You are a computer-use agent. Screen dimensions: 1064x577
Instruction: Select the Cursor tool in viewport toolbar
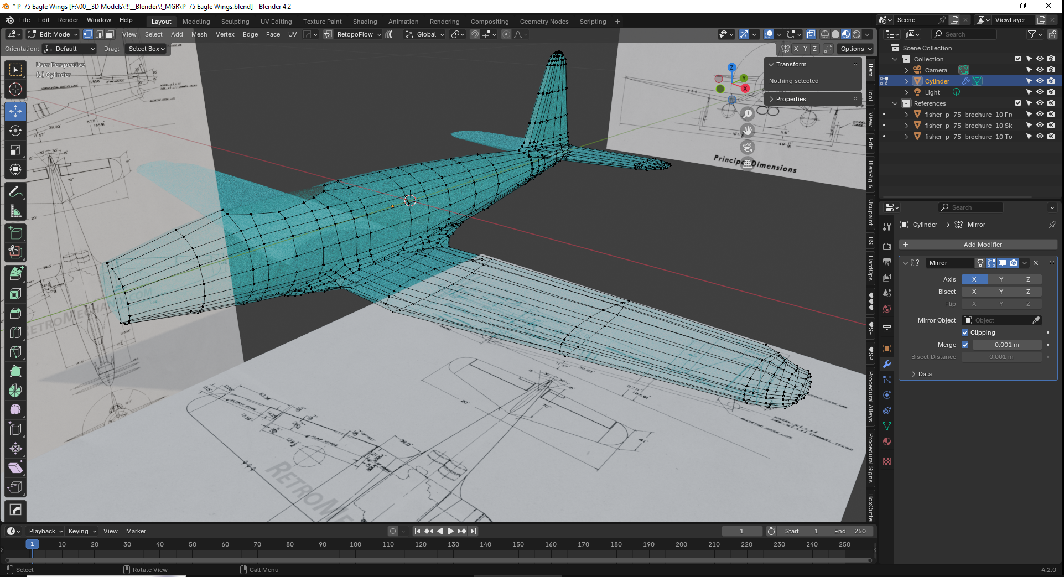[x=15, y=89]
